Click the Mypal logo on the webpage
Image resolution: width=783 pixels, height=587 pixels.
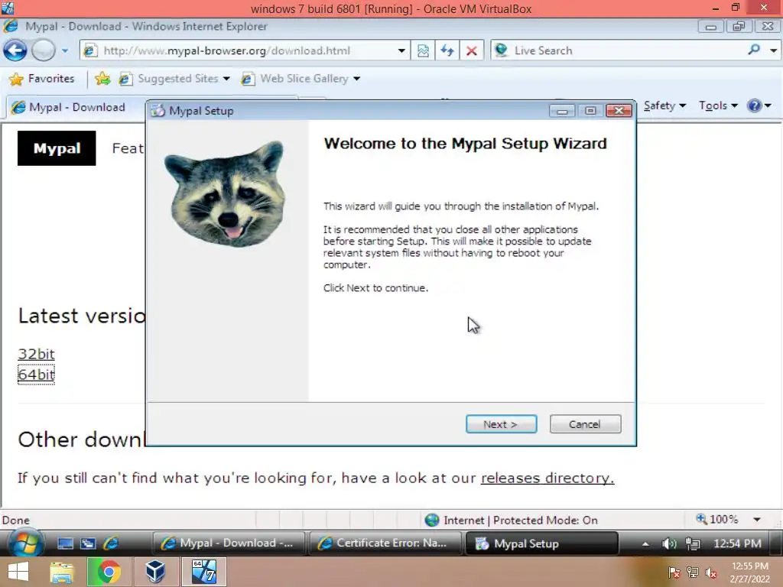coord(57,148)
